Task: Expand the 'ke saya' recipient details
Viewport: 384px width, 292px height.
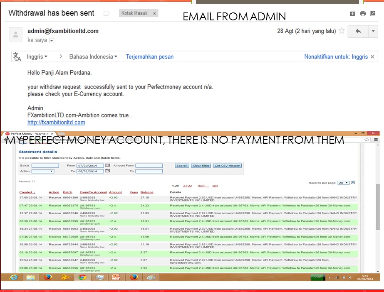Action: coord(52,41)
